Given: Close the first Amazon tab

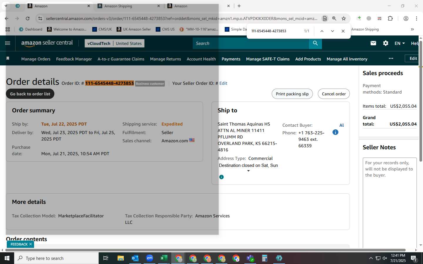Looking at the screenshot, I should point(89,6).
